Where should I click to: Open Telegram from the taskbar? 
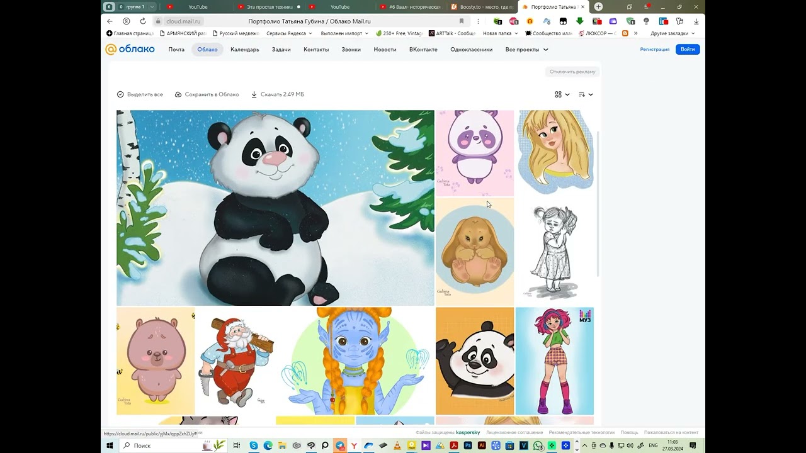coord(340,445)
